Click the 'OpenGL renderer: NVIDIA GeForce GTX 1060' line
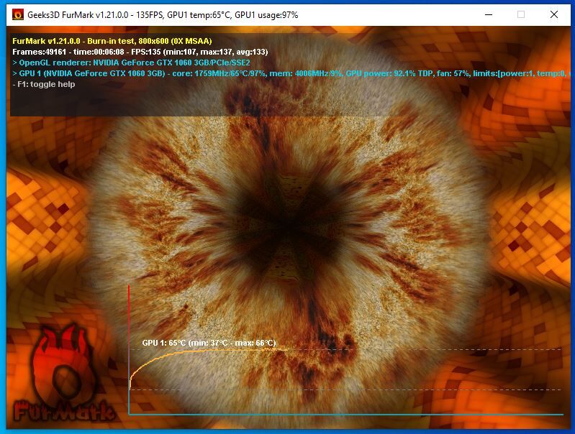 click(131, 63)
